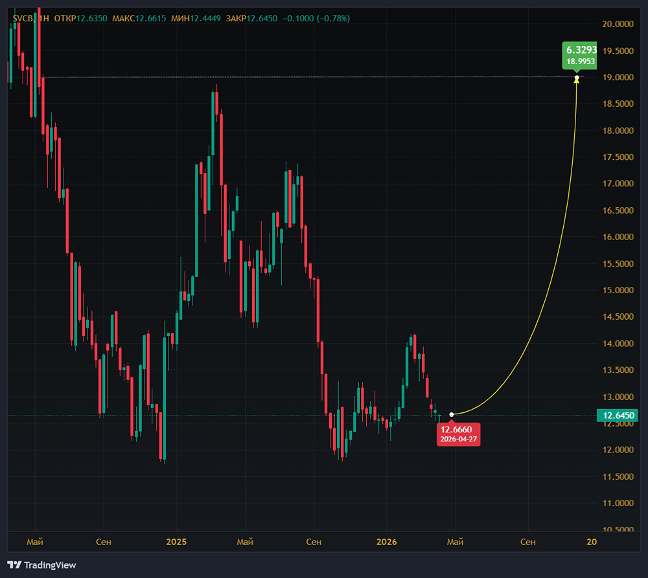The width and height of the screenshot is (648, 578).
Task: Click the 13.5000 price axis label
Action: [x=618, y=370]
